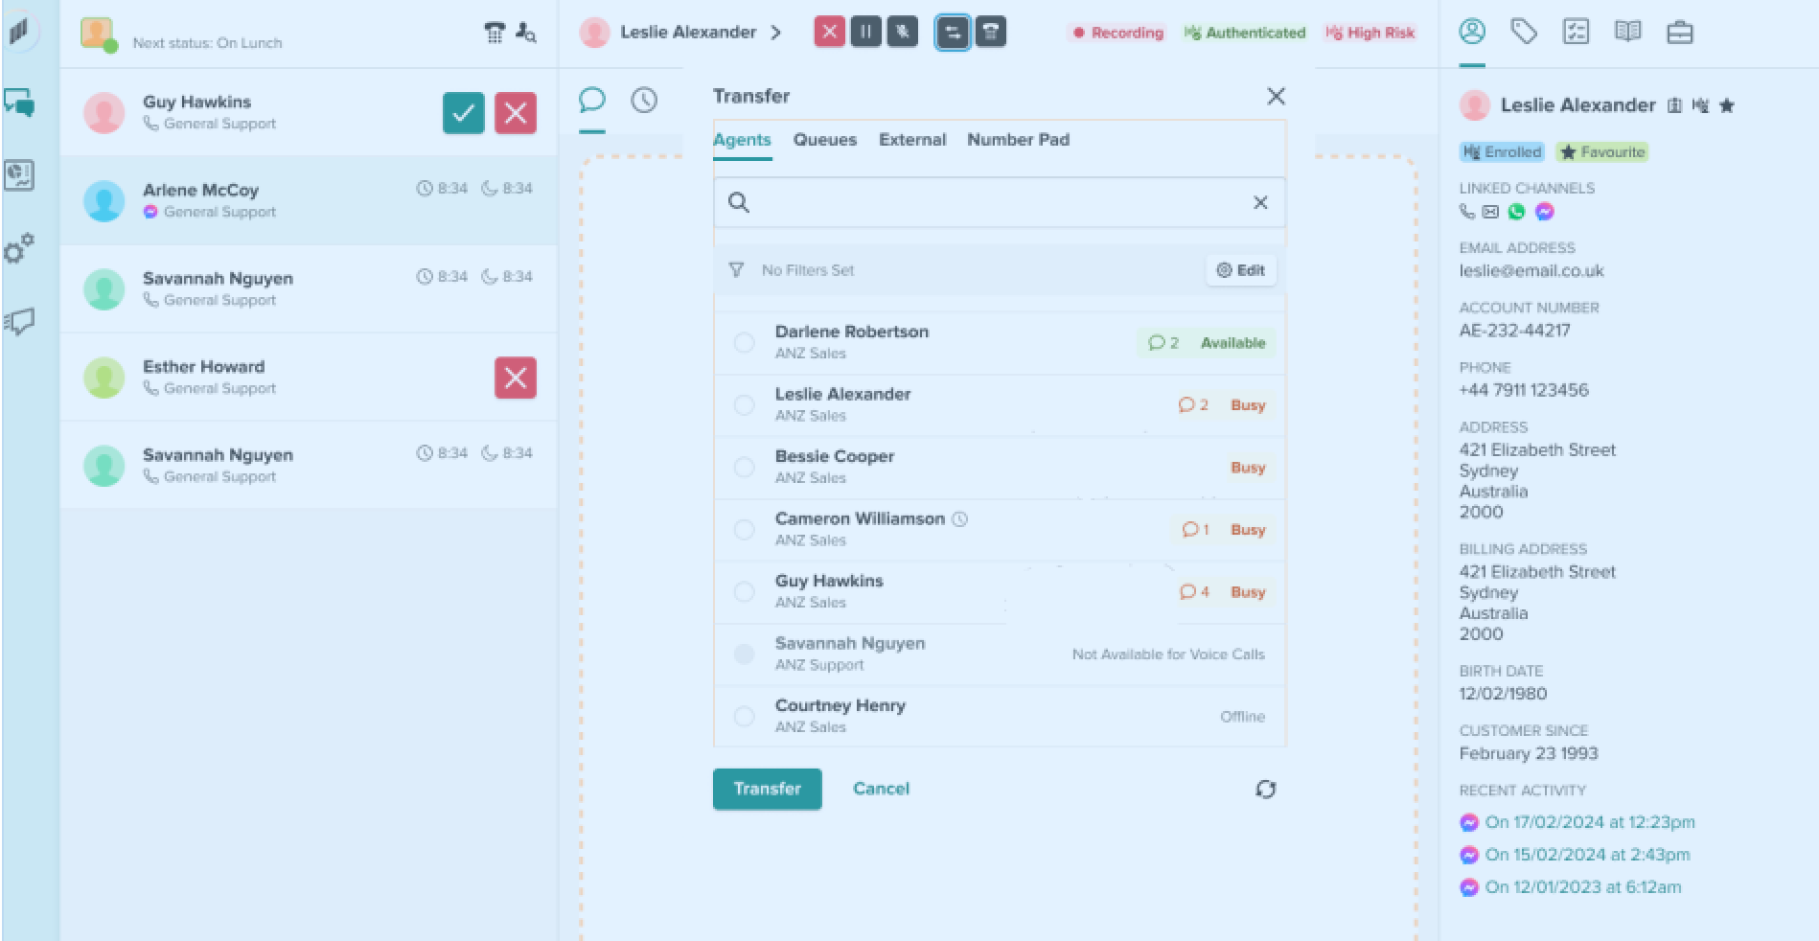Click the pause/hold call button
Screen dimensions: 1819x941
865,32
